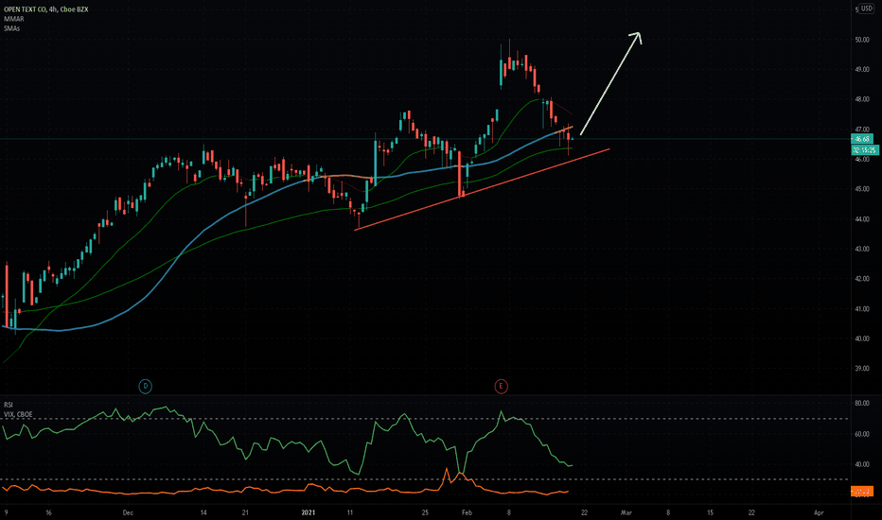Click the 11 date label
This screenshot has height=520, width=882.
pyautogui.click(x=350, y=512)
